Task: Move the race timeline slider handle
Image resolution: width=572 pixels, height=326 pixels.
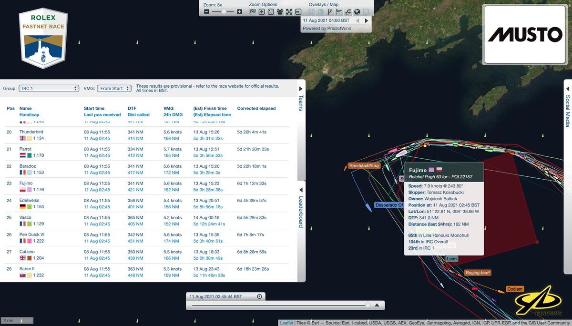Action: (x=368, y=305)
